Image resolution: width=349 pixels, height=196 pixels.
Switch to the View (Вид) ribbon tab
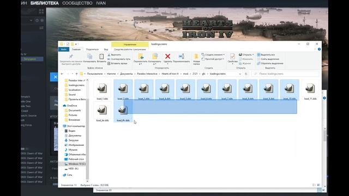point(106,50)
